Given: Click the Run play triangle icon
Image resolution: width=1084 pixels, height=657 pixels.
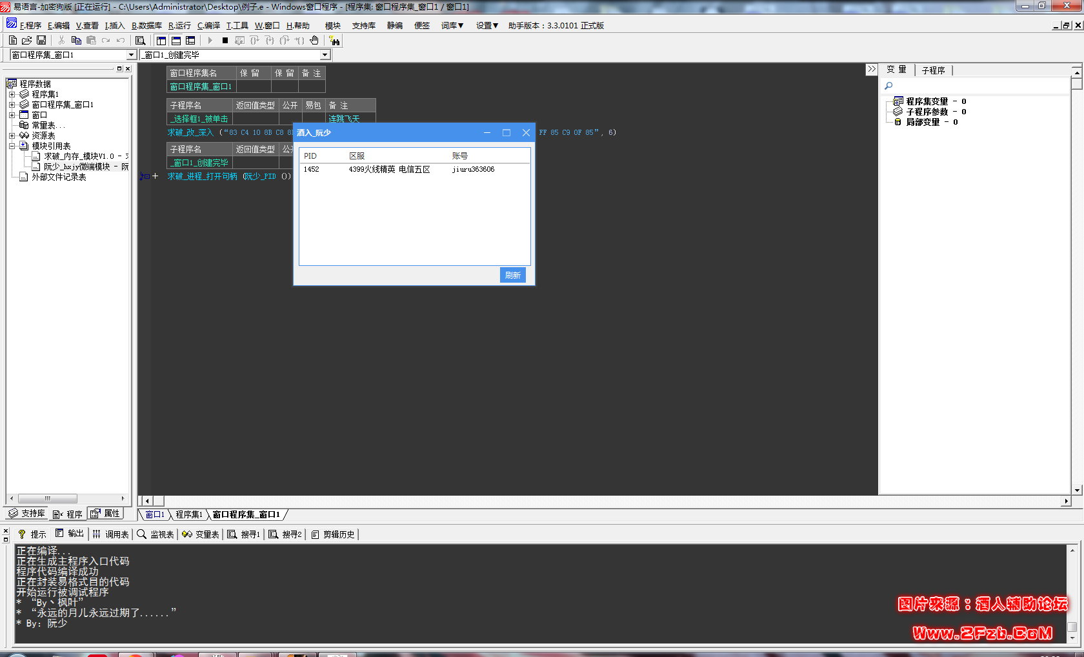Looking at the screenshot, I should point(210,40).
